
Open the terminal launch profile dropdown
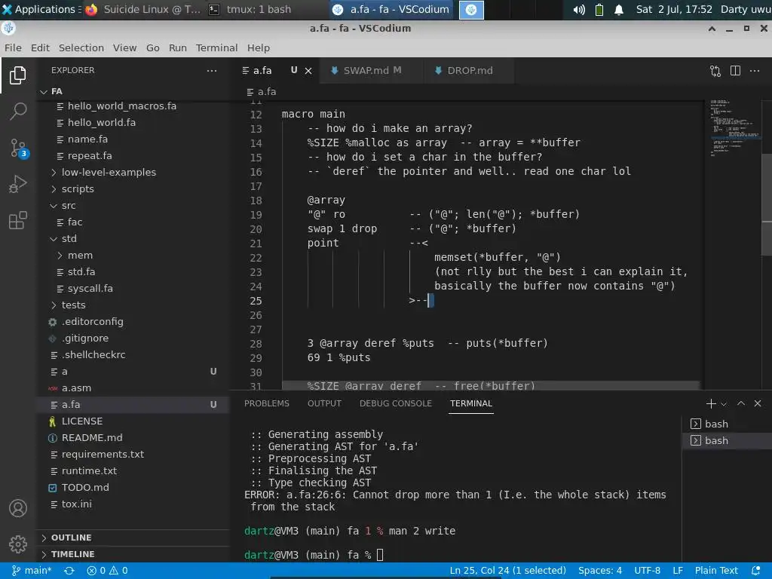[724, 404]
